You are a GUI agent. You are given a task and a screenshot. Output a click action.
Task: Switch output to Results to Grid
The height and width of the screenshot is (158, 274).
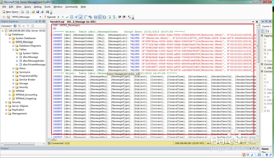tap(100, 17)
